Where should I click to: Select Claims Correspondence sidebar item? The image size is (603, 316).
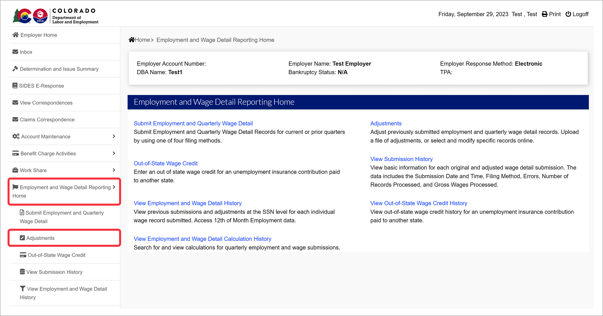pos(47,120)
